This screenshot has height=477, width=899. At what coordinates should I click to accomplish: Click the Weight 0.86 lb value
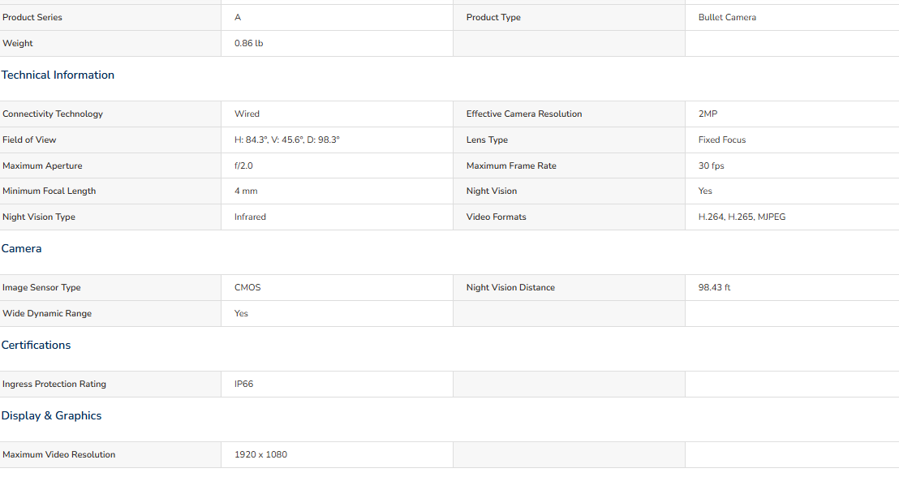click(x=249, y=44)
